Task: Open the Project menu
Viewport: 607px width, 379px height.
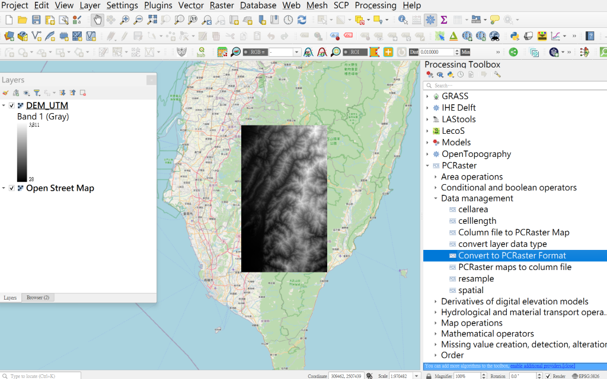Action: [x=15, y=5]
